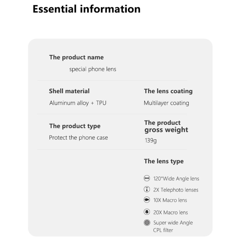Click the CPL filter circle icon
This screenshot has width=242, height=242.
[147, 223]
